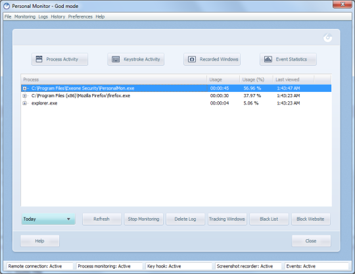Click the Block Website button
Image resolution: width=355 pixels, height=274 pixels.
(x=310, y=219)
